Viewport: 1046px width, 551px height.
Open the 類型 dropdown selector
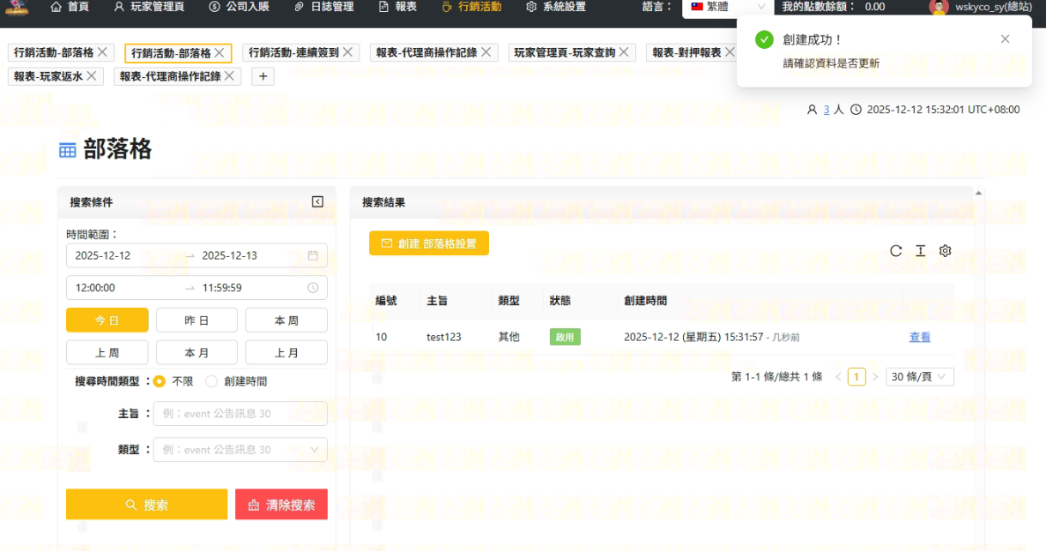[240, 450]
